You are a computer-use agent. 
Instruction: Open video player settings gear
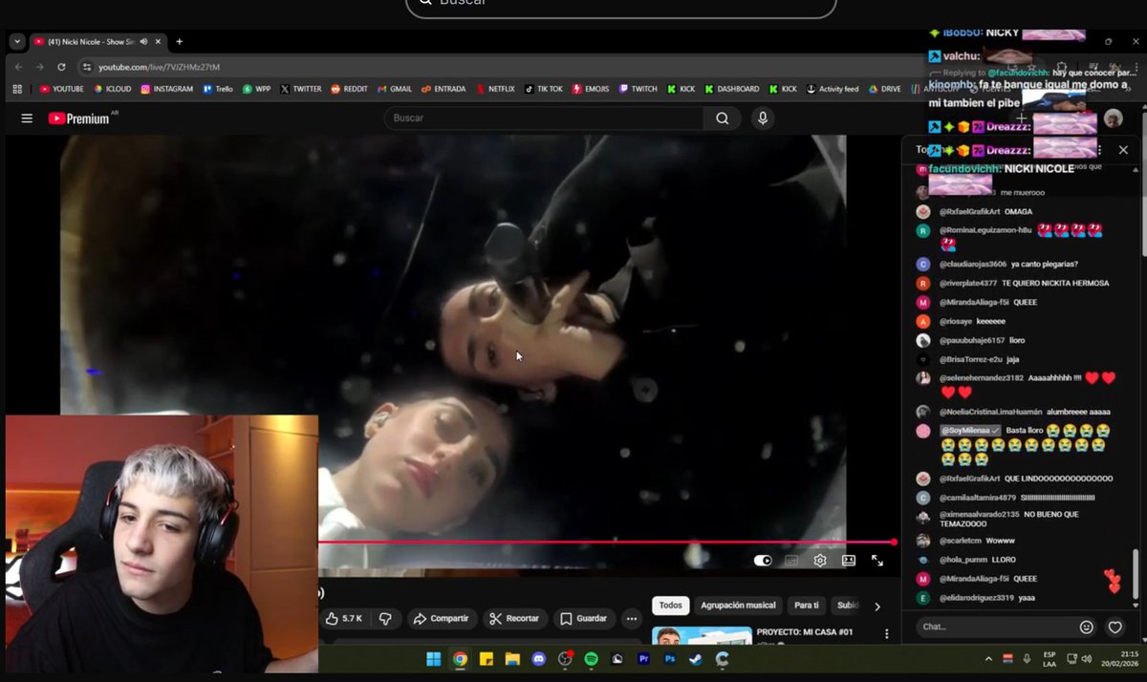point(819,561)
